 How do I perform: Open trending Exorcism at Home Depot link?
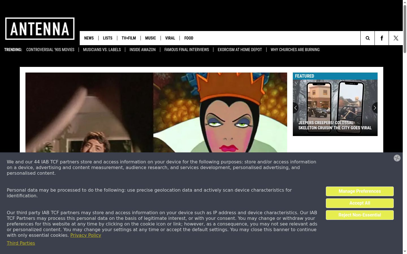pyautogui.click(x=240, y=50)
